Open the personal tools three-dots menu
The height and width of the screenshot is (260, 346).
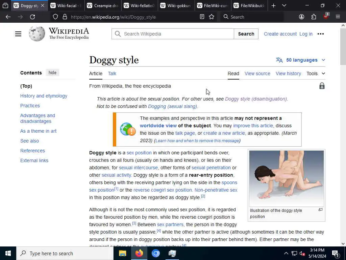click(x=320, y=34)
